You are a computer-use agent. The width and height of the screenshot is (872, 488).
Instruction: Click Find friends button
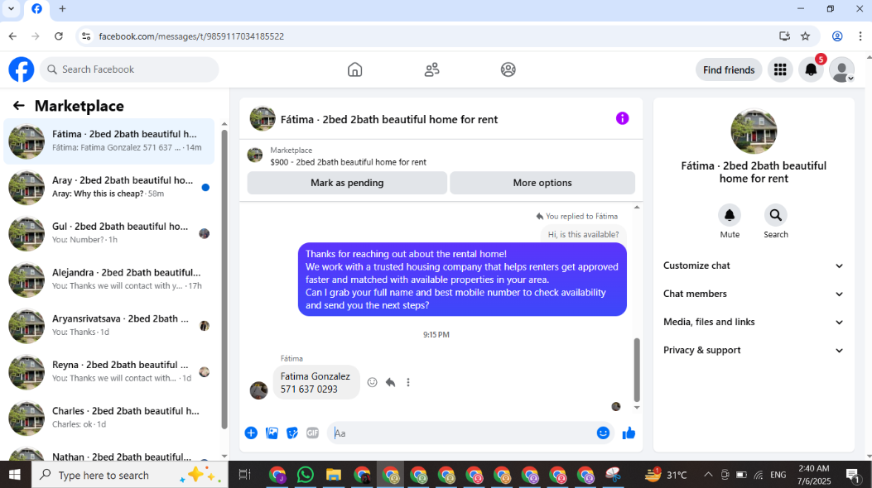729,69
